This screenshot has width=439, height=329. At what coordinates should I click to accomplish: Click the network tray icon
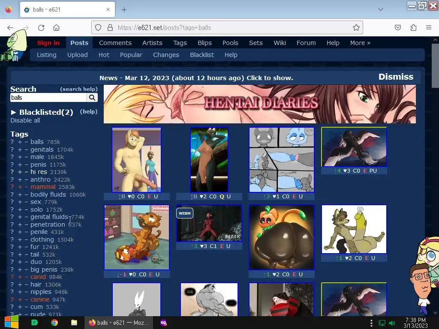(382, 323)
